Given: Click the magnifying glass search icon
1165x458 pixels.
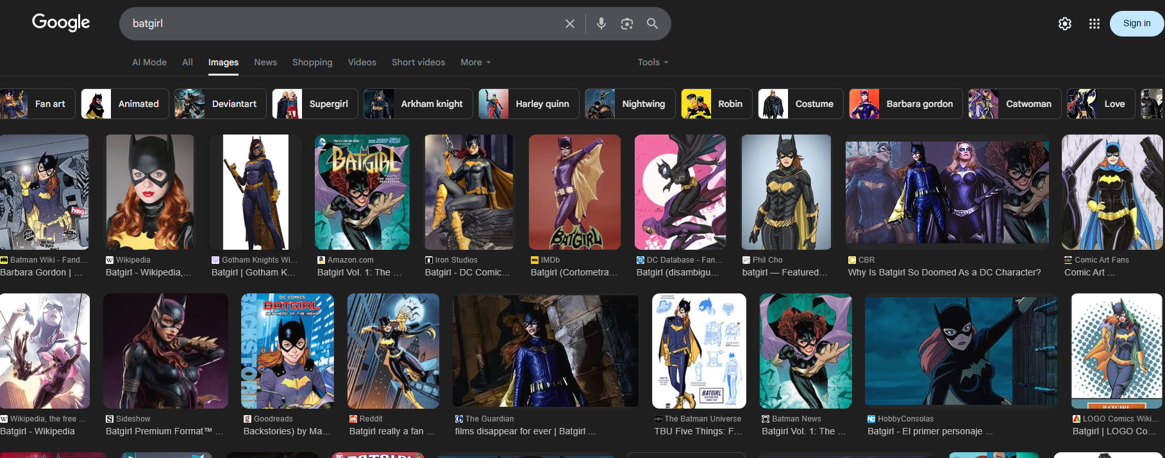Looking at the screenshot, I should click(x=652, y=24).
